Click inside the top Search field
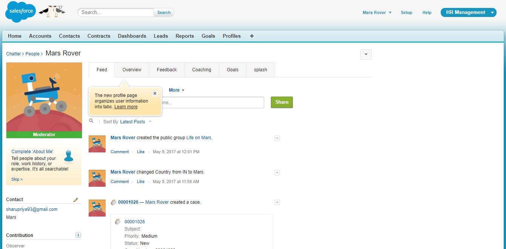The image size is (506, 249). 115,12
